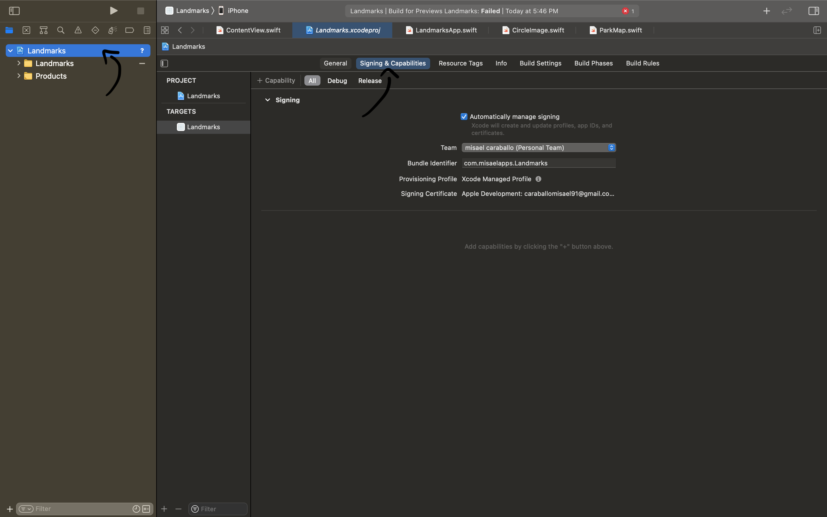The height and width of the screenshot is (517, 827).
Task: Open the Find navigator magnifier
Action: [61, 30]
